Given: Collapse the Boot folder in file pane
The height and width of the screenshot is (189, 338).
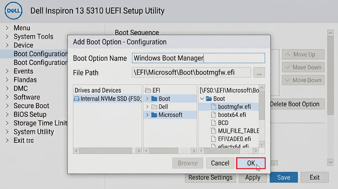Looking at the screenshot, I should (202, 99).
